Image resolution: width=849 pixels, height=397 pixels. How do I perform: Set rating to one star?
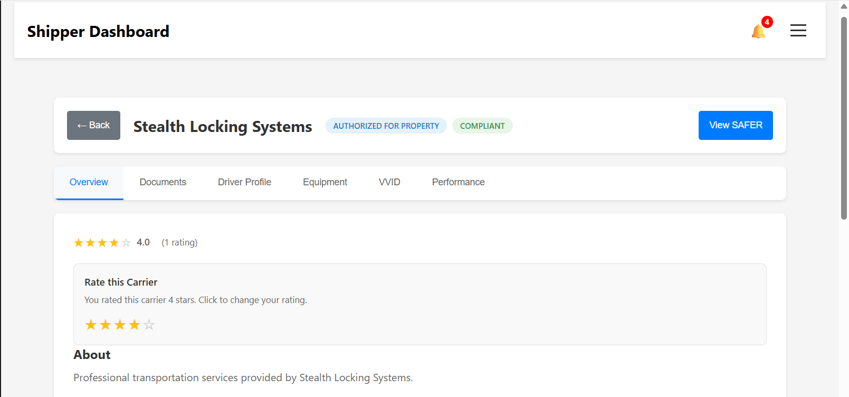(x=91, y=325)
